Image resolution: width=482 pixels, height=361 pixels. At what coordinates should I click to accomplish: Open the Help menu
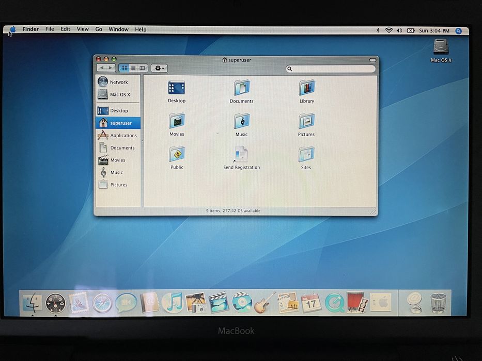click(141, 29)
